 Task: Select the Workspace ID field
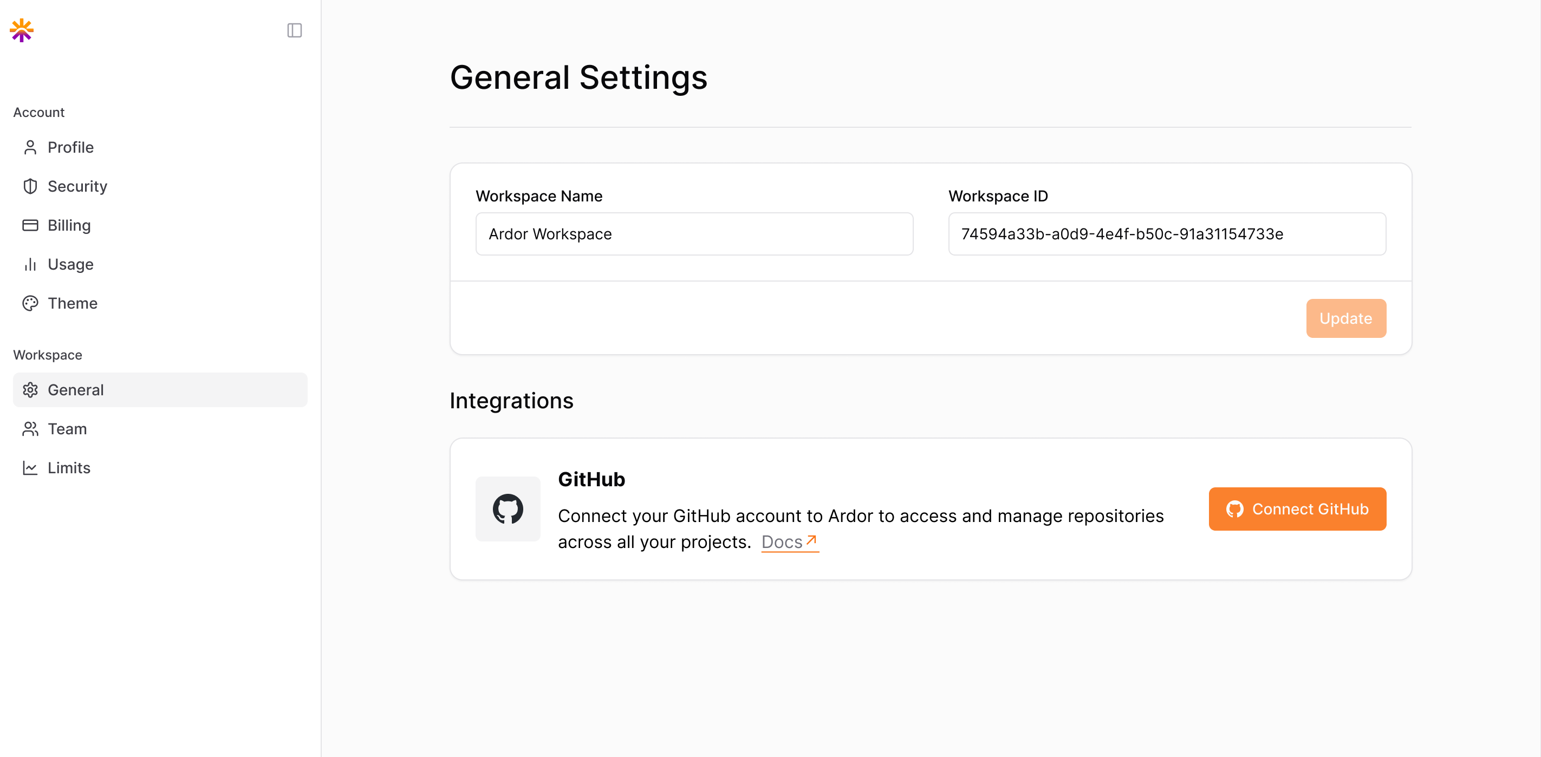[x=1167, y=234]
